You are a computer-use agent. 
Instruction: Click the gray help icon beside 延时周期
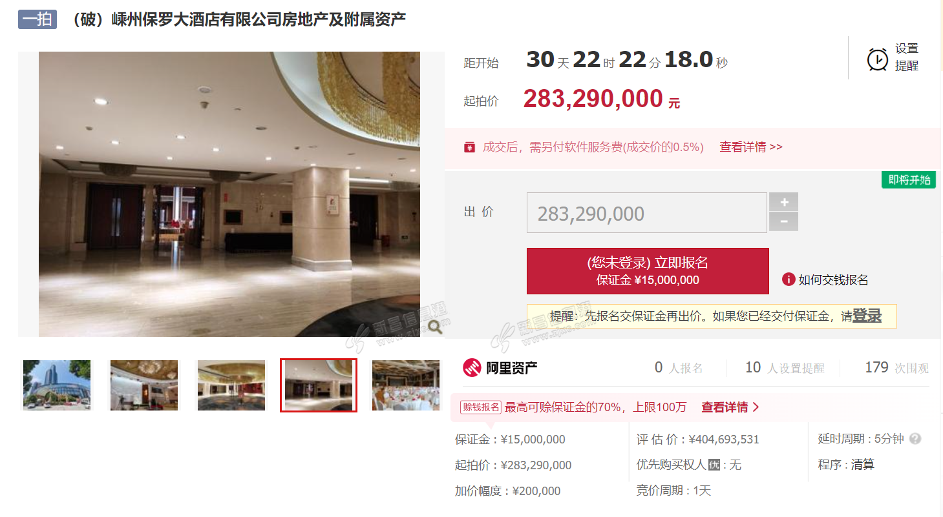915,439
